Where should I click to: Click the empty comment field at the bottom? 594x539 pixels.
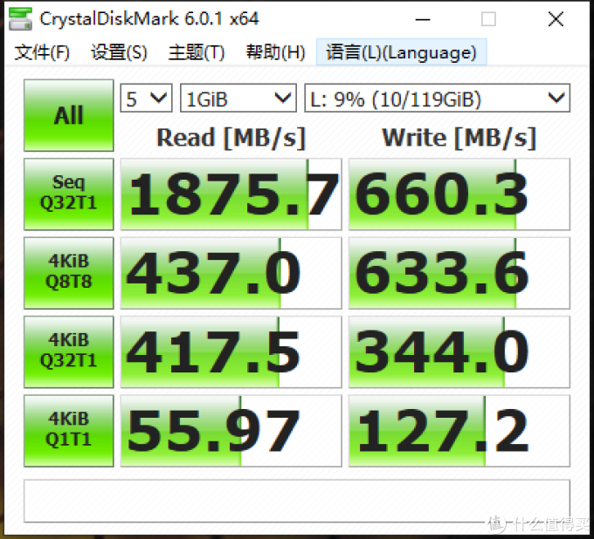tap(297, 501)
